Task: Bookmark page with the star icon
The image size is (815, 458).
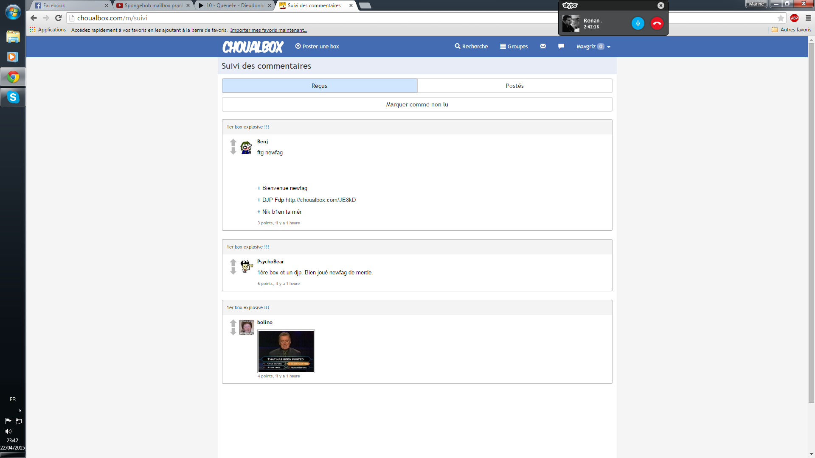Action: (x=780, y=18)
